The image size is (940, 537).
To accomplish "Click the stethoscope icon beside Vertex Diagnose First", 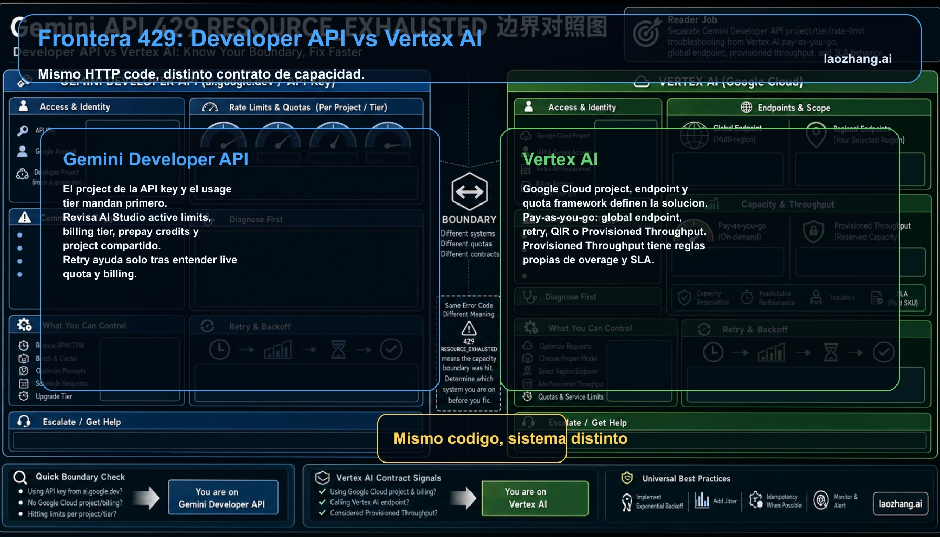I will tap(530, 297).
